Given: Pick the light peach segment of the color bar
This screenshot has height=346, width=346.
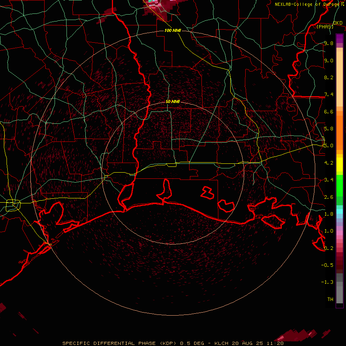Looking at the screenshot, I should pyautogui.click(x=339, y=79).
